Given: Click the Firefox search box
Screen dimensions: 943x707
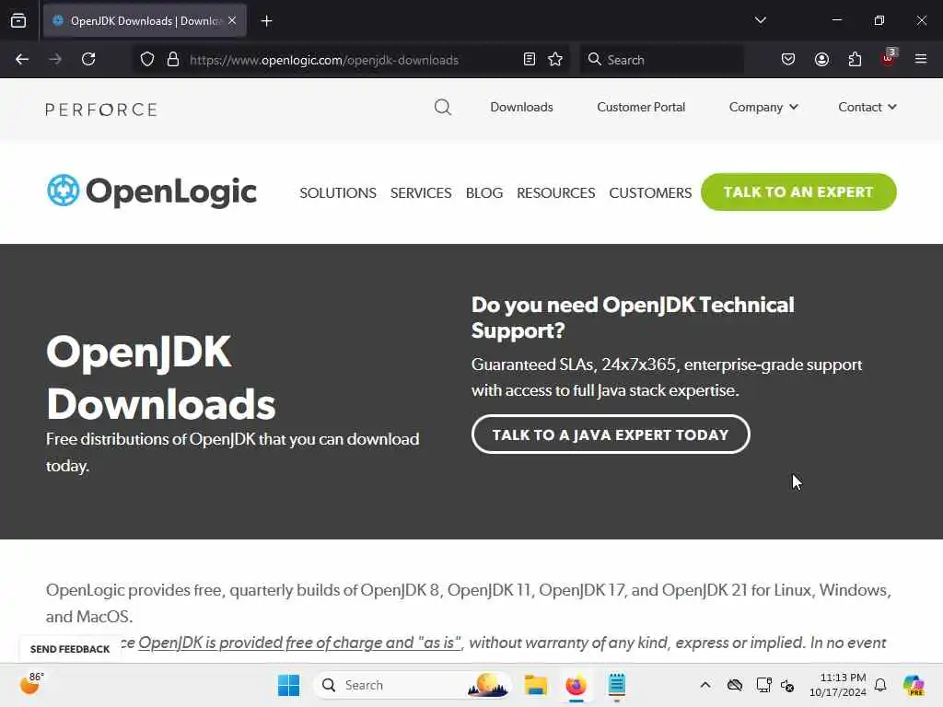Looking at the screenshot, I should (x=661, y=60).
